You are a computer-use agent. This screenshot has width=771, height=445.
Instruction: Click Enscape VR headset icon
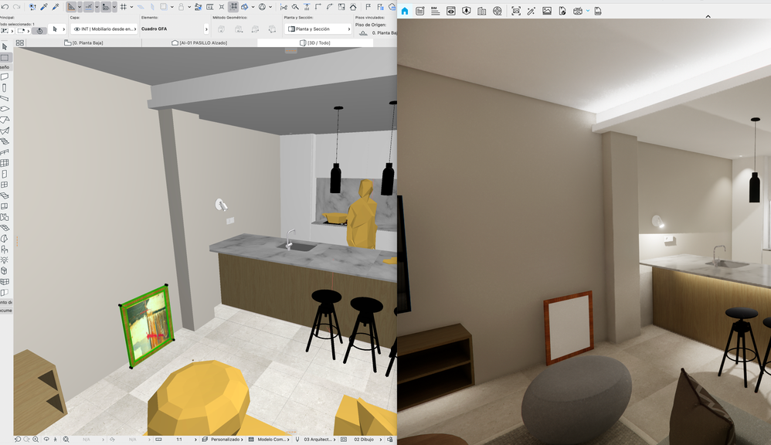point(578,11)
